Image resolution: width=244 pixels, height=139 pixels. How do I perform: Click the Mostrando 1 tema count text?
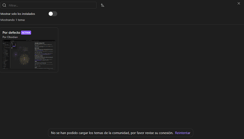click(x=13, y=20)
